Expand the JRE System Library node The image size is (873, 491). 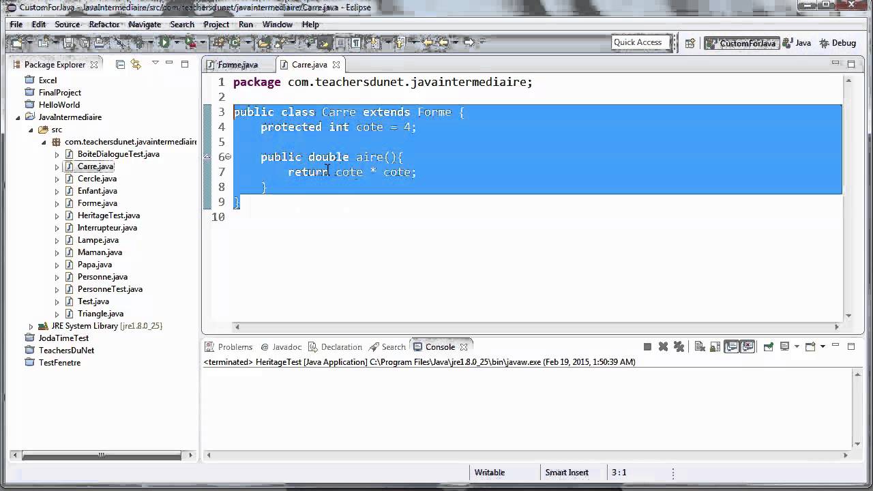coord(31,326)
